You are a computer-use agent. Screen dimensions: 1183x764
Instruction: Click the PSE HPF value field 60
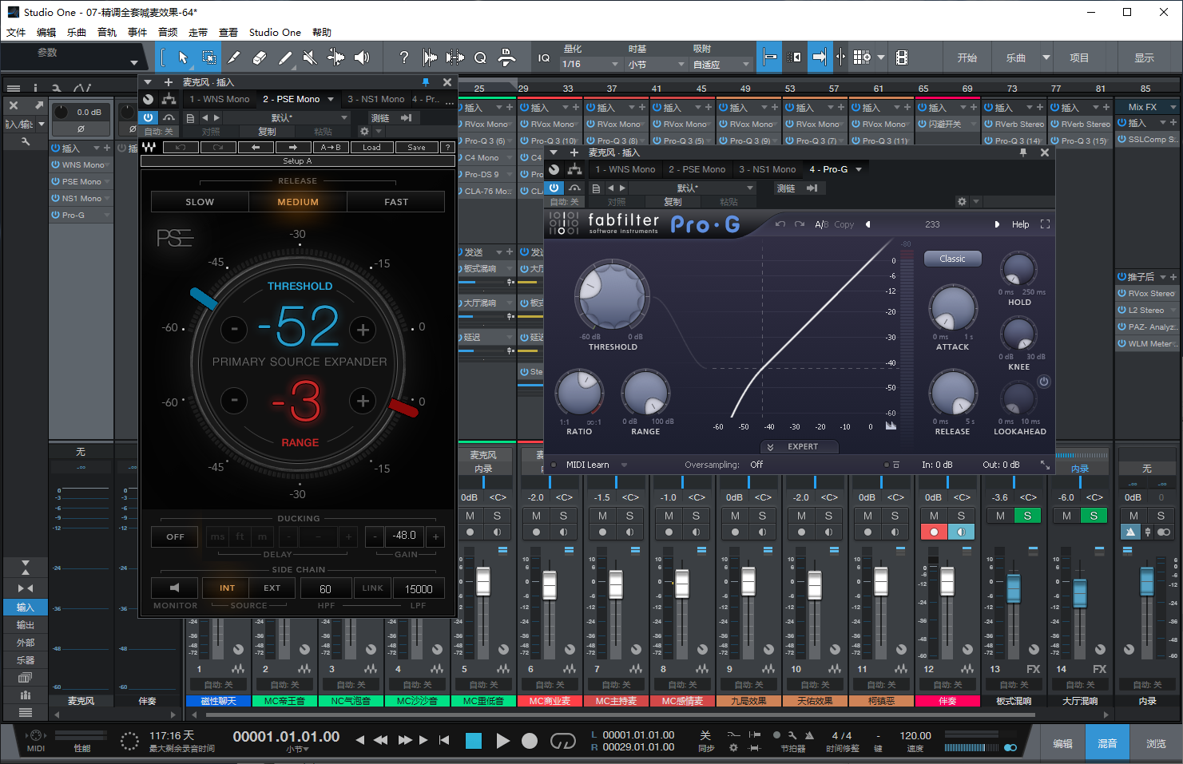pos(325,589)
